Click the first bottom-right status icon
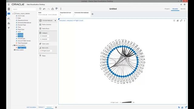 tap(179, 107)
